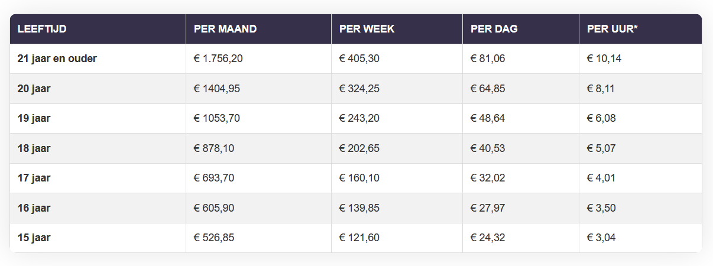The image size is (713, 266).
Task: Select the '15 jaar' row label
Action: (34, 238)
